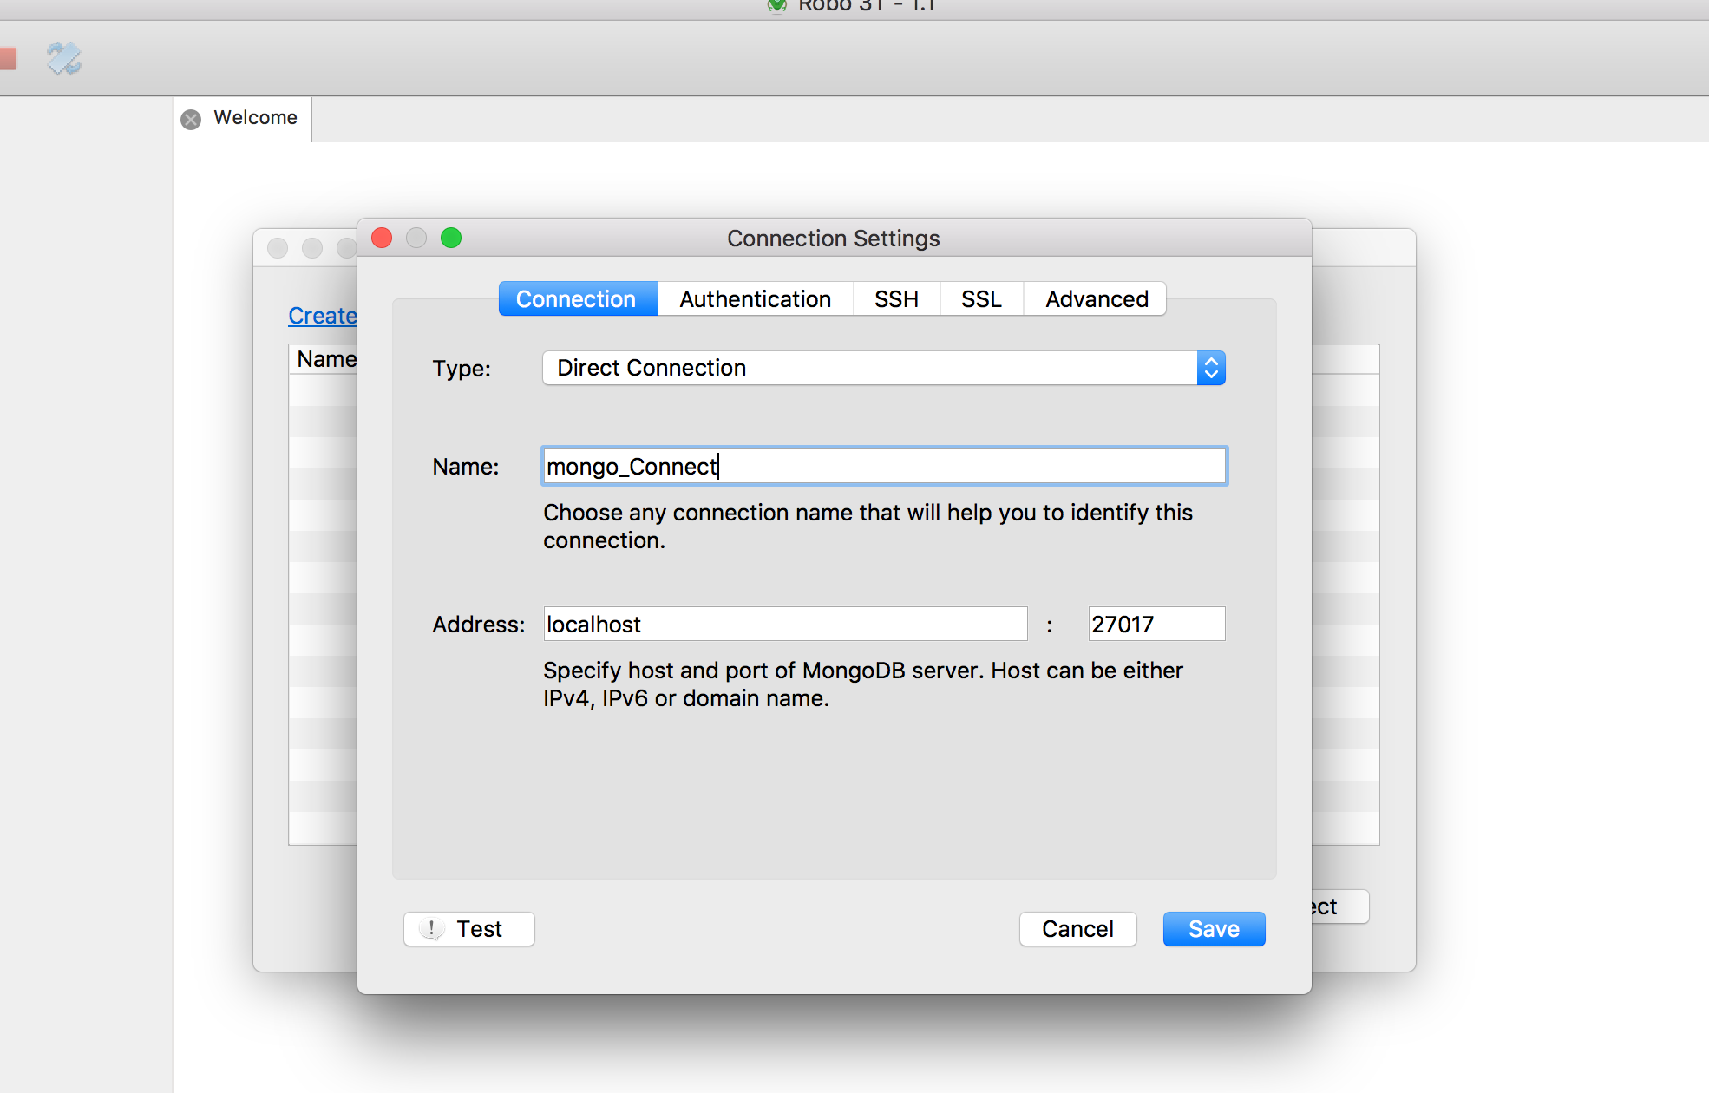1709x1093 pixels.
Task: Switch to the Authentication tab
Action: [x=755, y=299]
